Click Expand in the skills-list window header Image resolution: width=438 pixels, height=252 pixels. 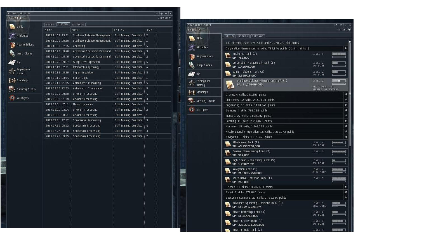[x=344, y=30]
